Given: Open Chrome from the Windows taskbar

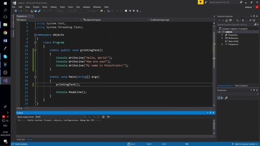Looking at the screenshot, I should [5, 33].
